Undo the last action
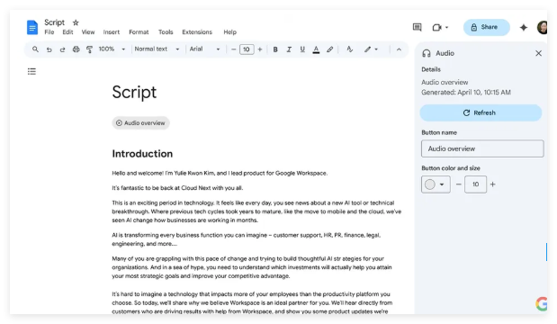The width and height of the screenshot is (557, 324). click(x=49, y=49)
